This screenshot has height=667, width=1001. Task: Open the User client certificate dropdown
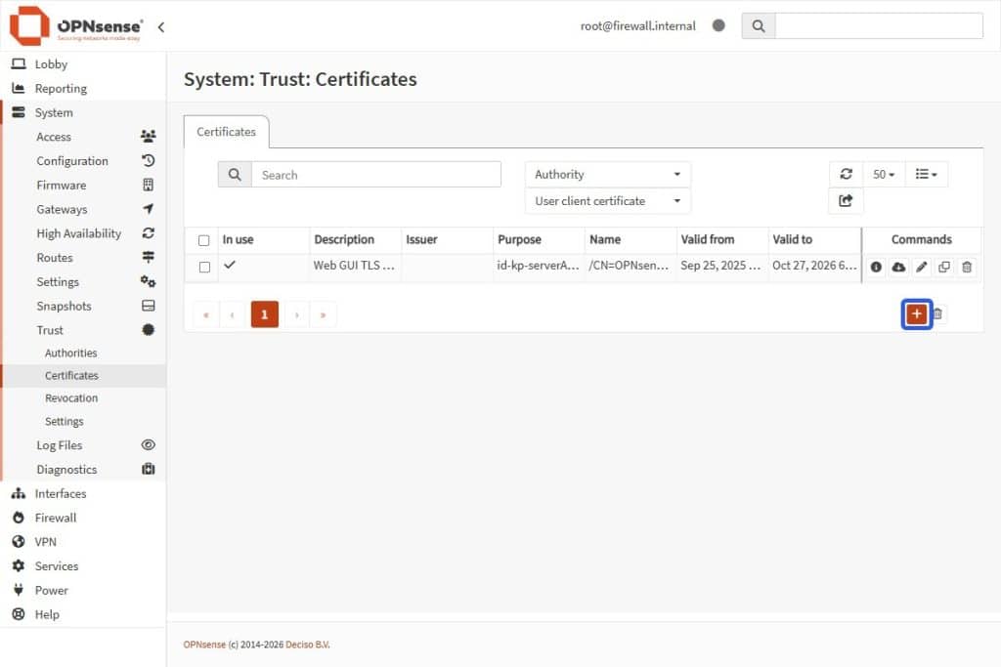[607, 200]
